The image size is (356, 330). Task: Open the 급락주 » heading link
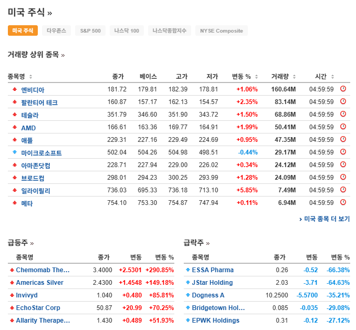point(196,243)
